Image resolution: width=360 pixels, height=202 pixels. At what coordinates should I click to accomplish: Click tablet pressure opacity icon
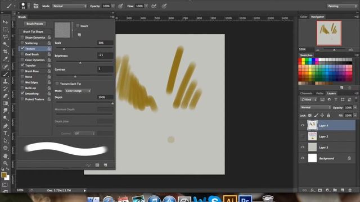pos(120,6)
